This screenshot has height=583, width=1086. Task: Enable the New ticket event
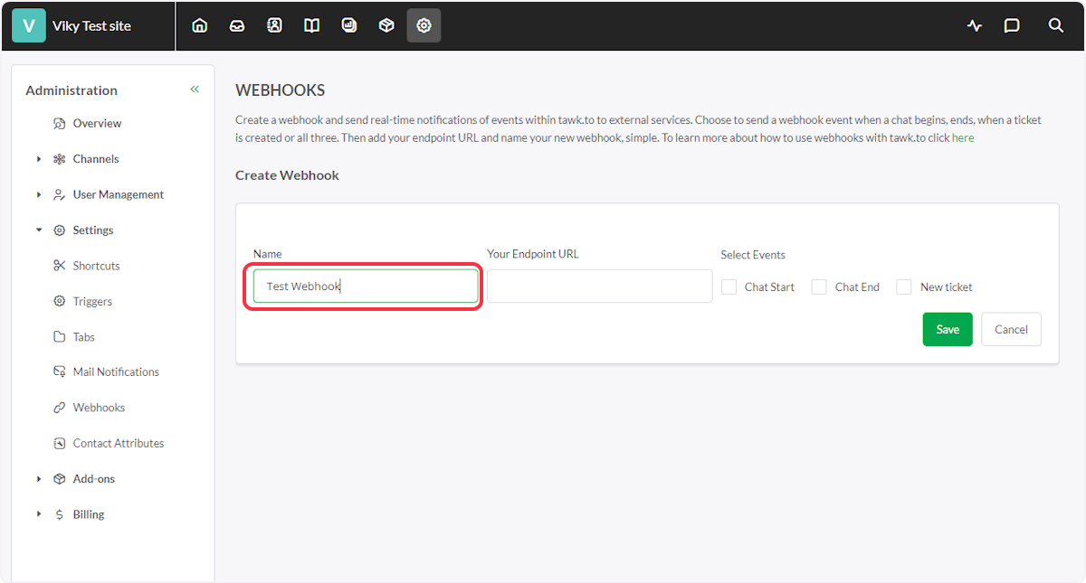coord(904,287)
